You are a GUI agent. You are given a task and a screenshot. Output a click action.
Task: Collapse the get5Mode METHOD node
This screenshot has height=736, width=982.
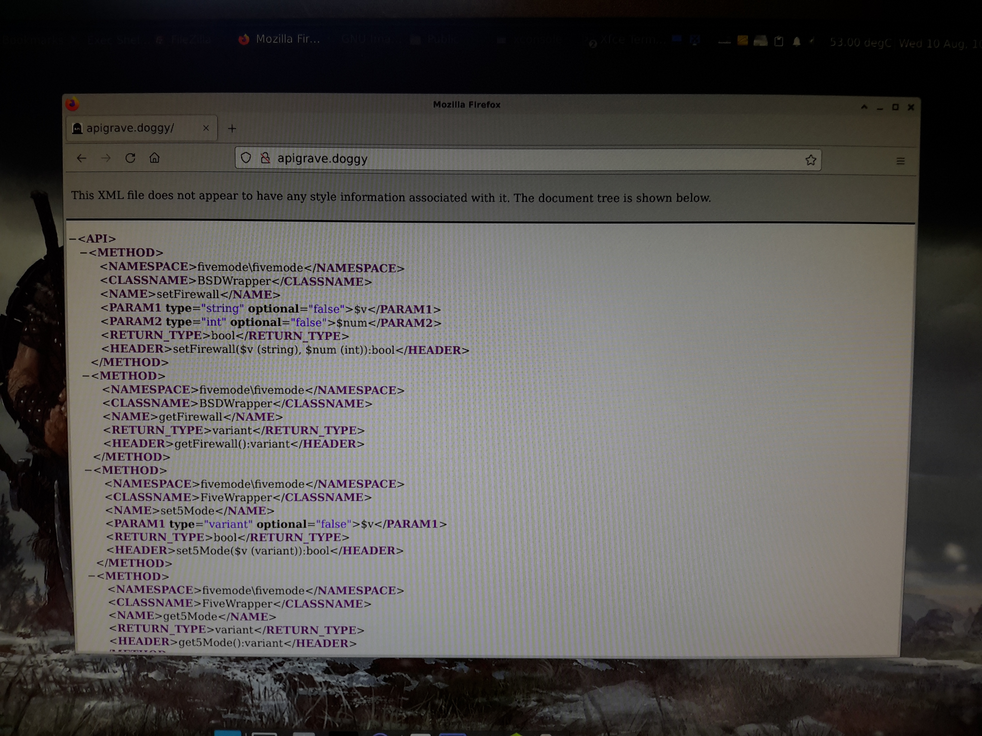pyautogui.click(x=91, y=576)
